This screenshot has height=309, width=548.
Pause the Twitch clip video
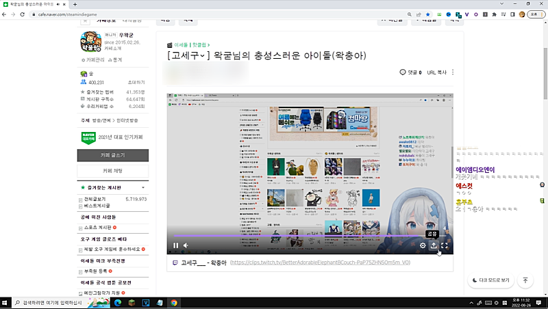pos(176,245)
